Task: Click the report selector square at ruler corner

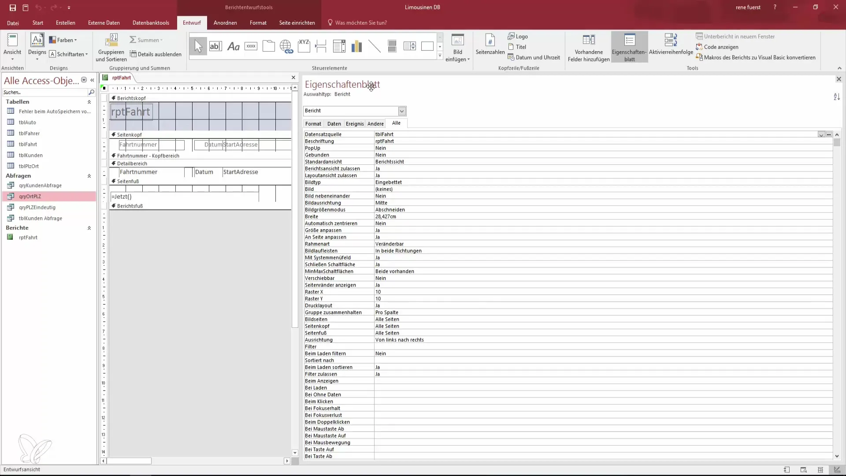Action: coord(104,88)
